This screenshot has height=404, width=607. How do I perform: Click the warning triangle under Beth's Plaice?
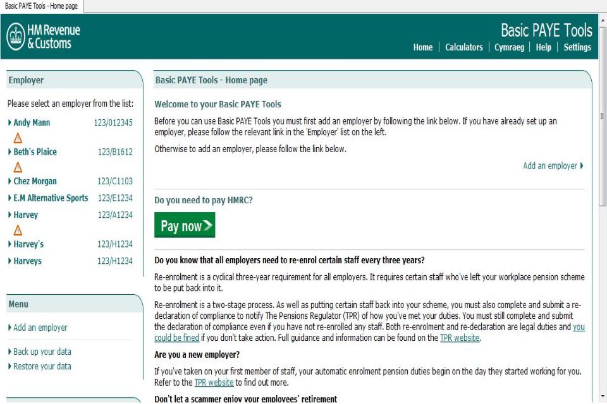pyautogui.click(x=18, y=167)
